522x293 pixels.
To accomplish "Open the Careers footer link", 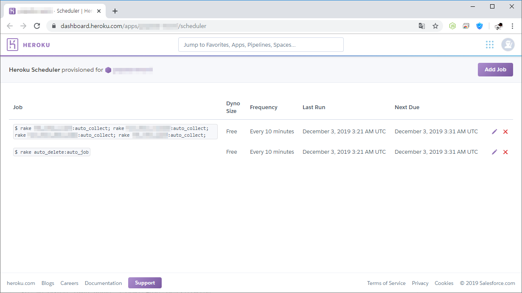I will click(x=70, y=283).
